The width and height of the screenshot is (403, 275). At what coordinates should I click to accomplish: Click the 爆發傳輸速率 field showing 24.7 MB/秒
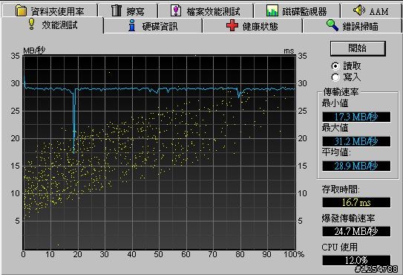(x=356, y=231)
